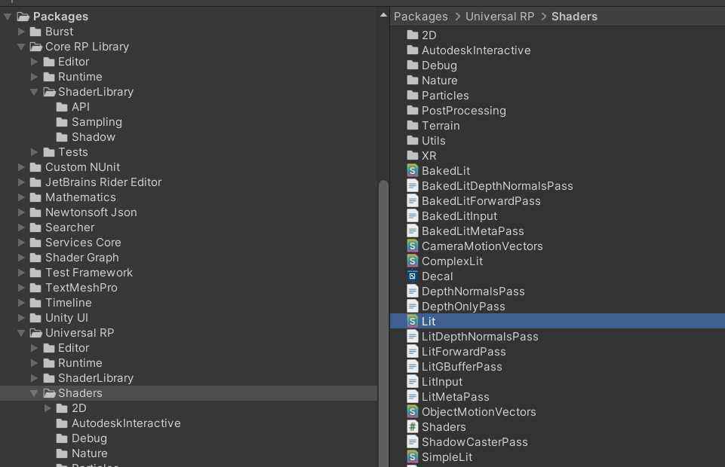Click the ComplexLit shader icon
The height and width of the screenshot is (467, 725).
412,261
